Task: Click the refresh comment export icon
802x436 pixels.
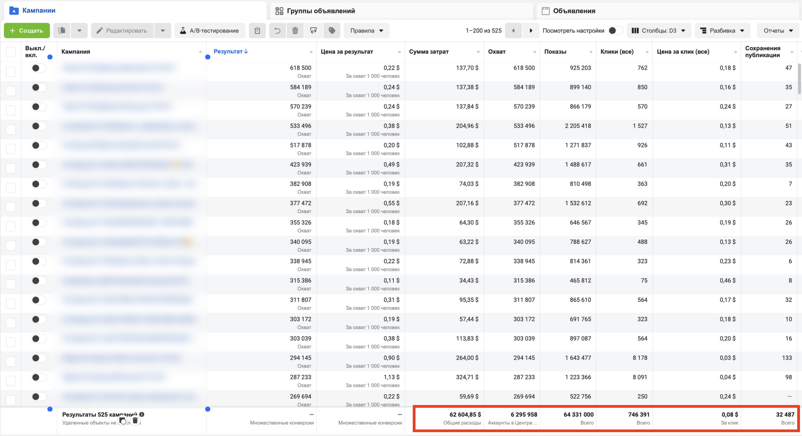Action: (x=313, y=31)
